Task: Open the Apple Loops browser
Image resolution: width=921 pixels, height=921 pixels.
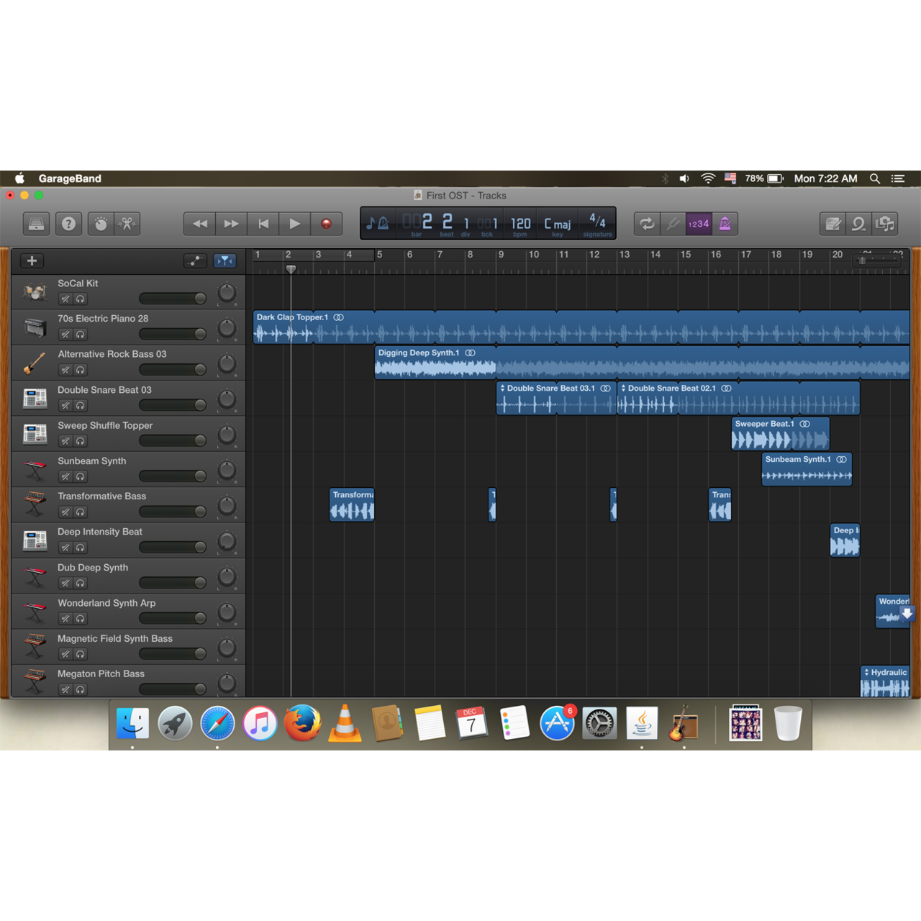Action: [x=858, y=224]
